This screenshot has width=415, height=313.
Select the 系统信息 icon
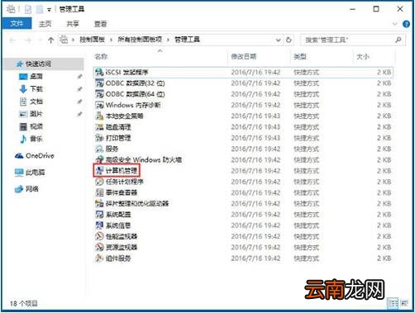[x=99, y=225]
